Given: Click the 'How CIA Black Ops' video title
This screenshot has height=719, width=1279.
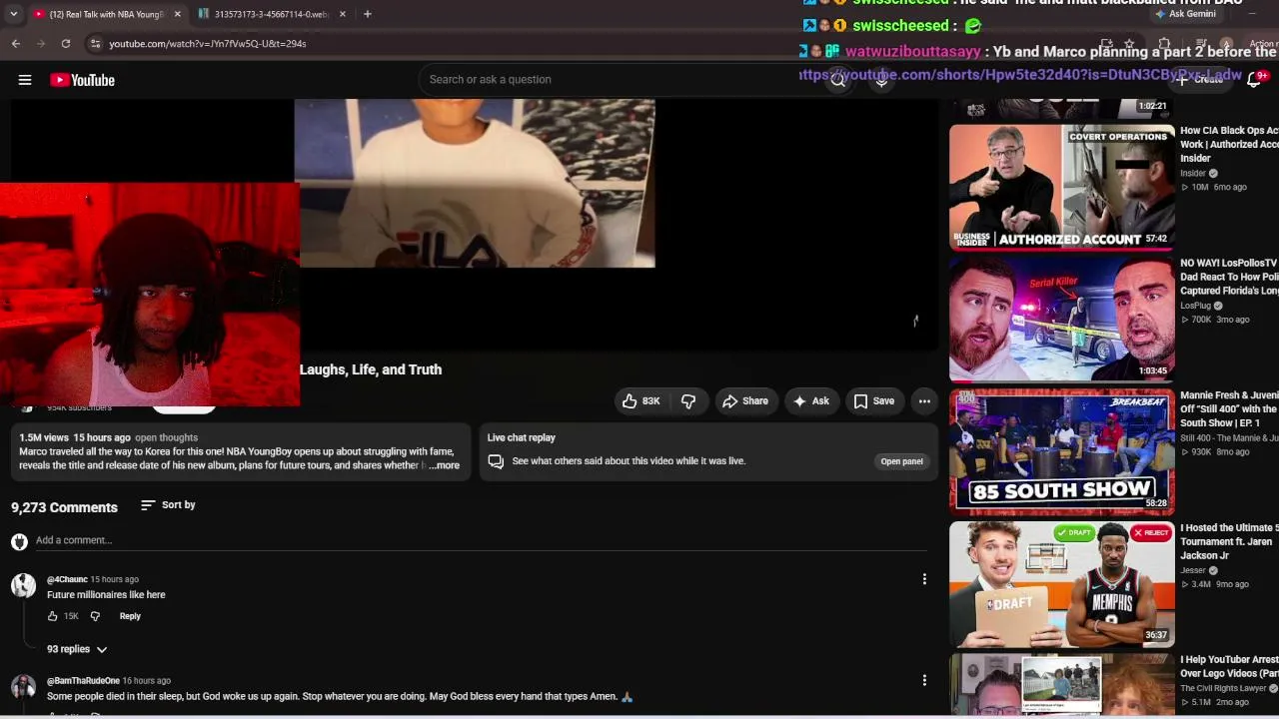Looking at the screenshot, I should [x=1229, y=145].
